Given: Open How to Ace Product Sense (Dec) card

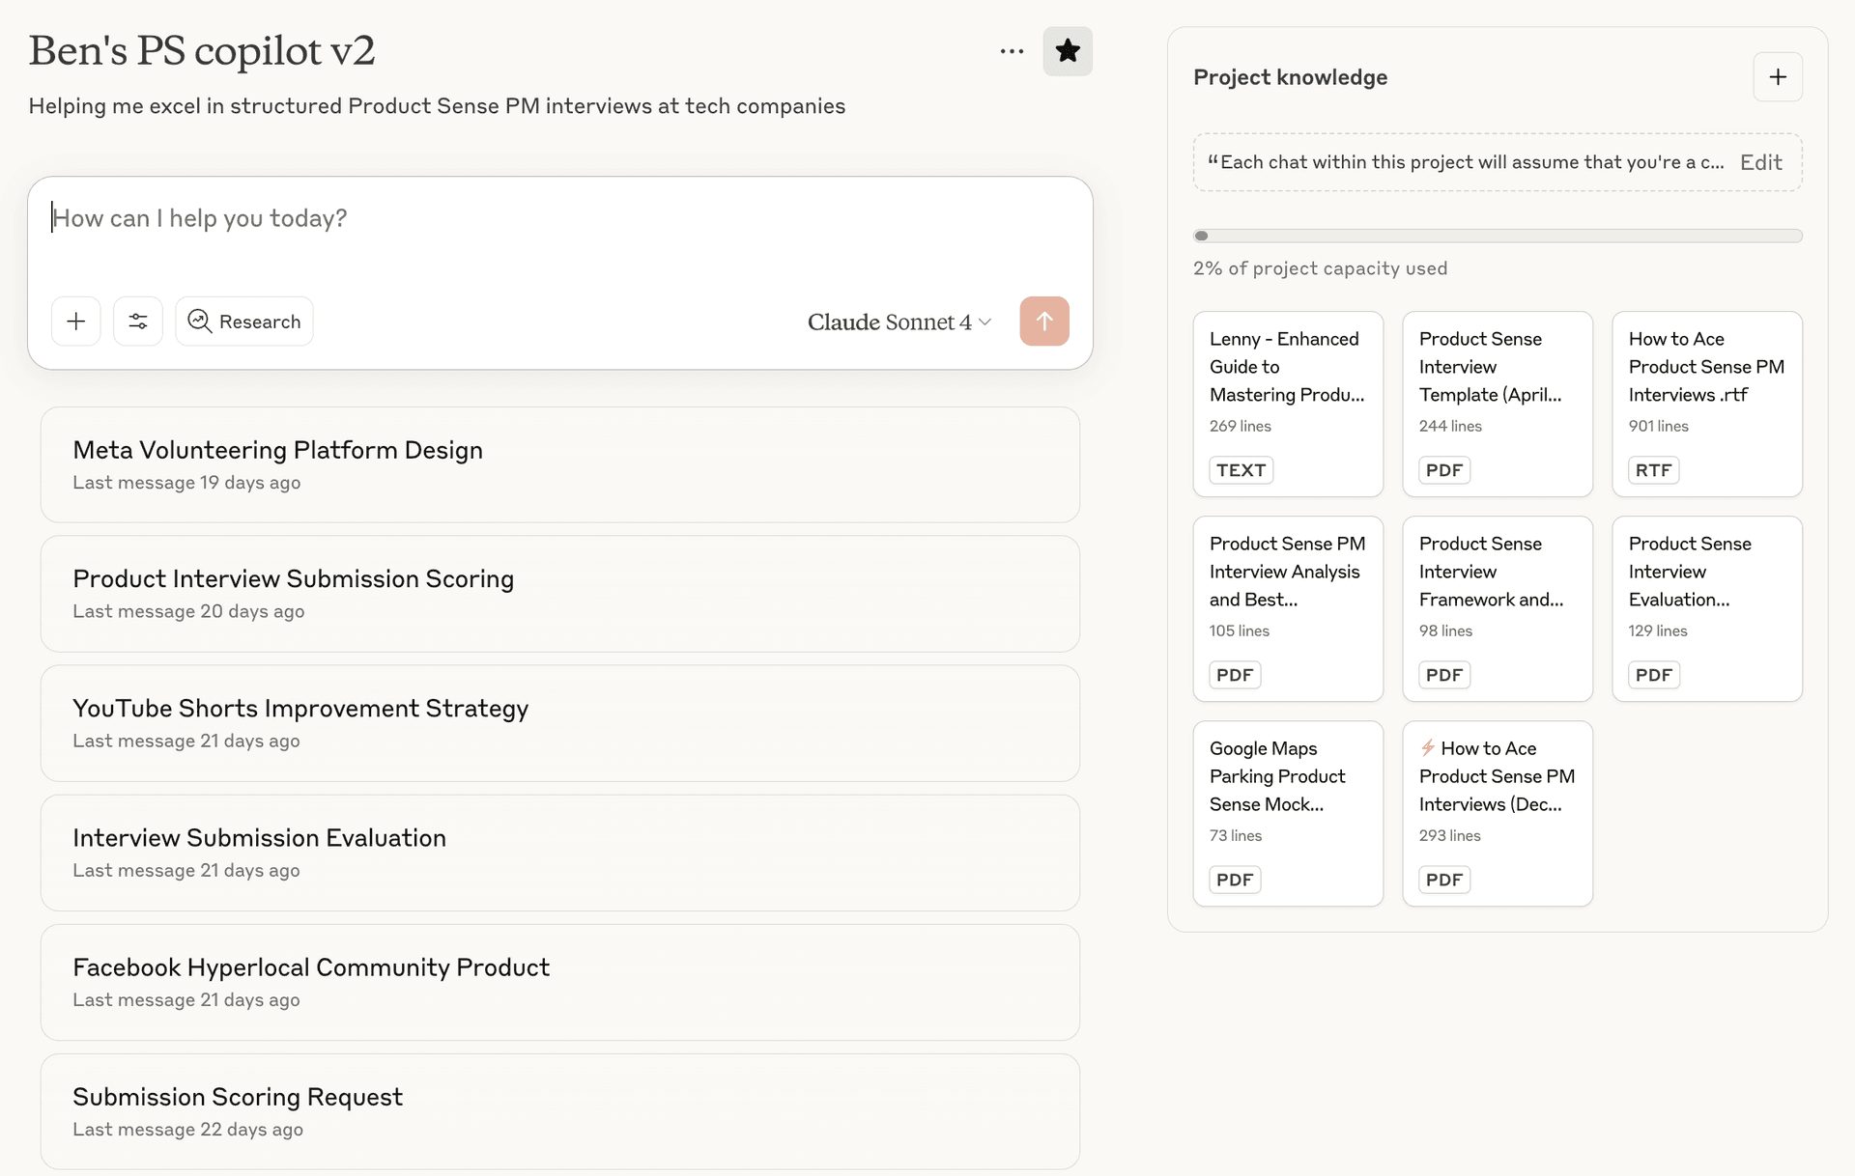Looking at the screenshot, I should (1498, 813).
